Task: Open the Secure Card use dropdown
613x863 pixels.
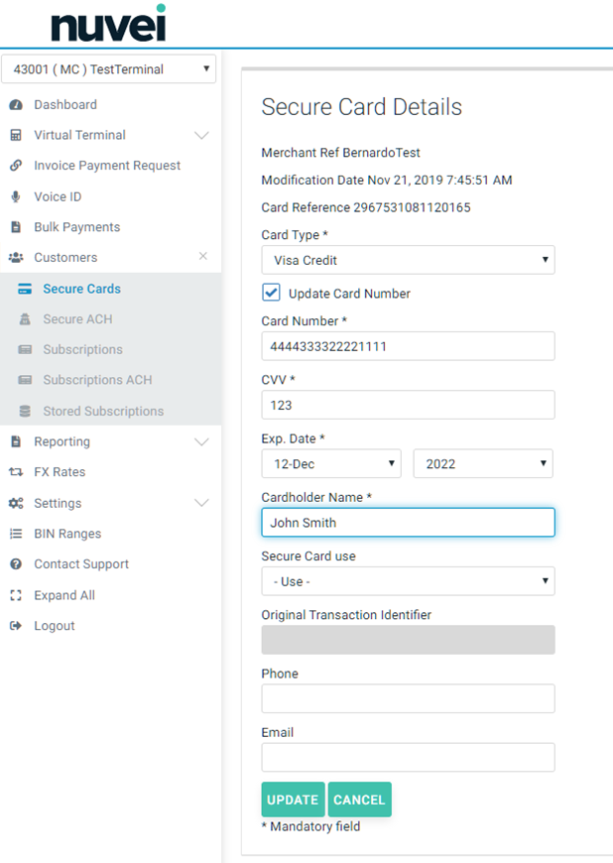Action: point(408,581)
